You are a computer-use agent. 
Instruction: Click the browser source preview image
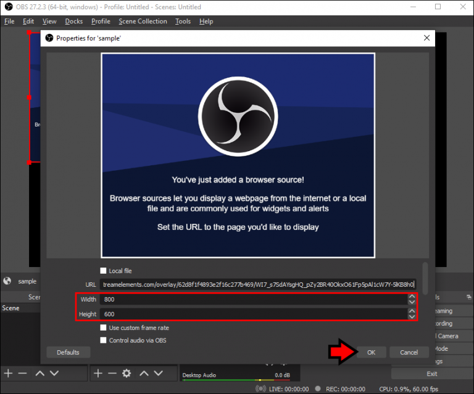point(238,155)
